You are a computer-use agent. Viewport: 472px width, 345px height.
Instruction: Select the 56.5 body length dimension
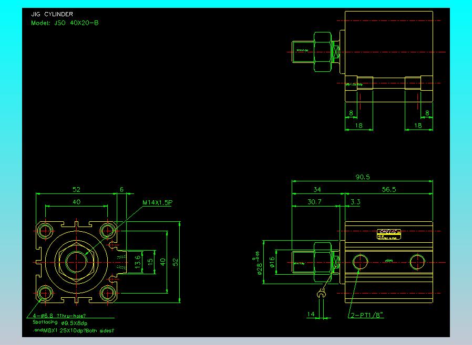coord(388,189)
